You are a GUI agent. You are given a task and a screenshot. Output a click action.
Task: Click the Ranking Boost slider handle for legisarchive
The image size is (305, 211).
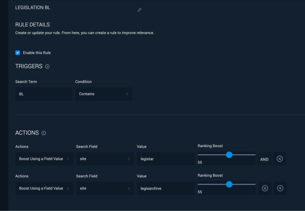click(x=229, y=184)
